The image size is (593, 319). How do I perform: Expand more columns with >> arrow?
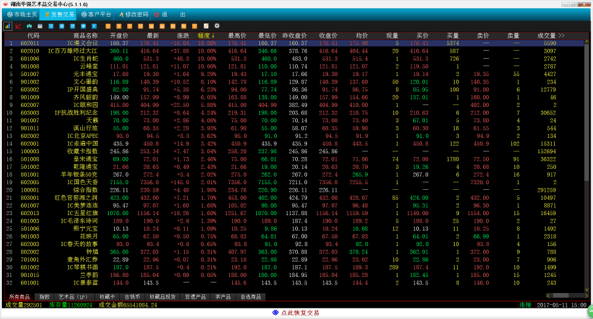point(561,36)
